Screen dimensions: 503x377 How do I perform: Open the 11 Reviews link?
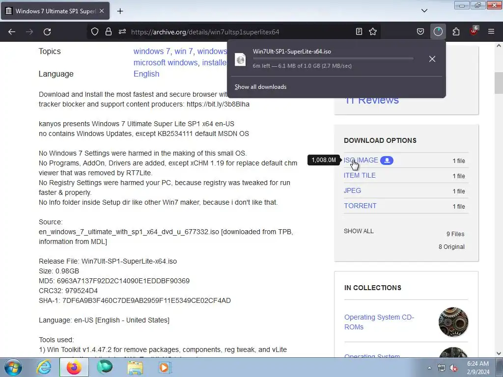click(371, 101)
